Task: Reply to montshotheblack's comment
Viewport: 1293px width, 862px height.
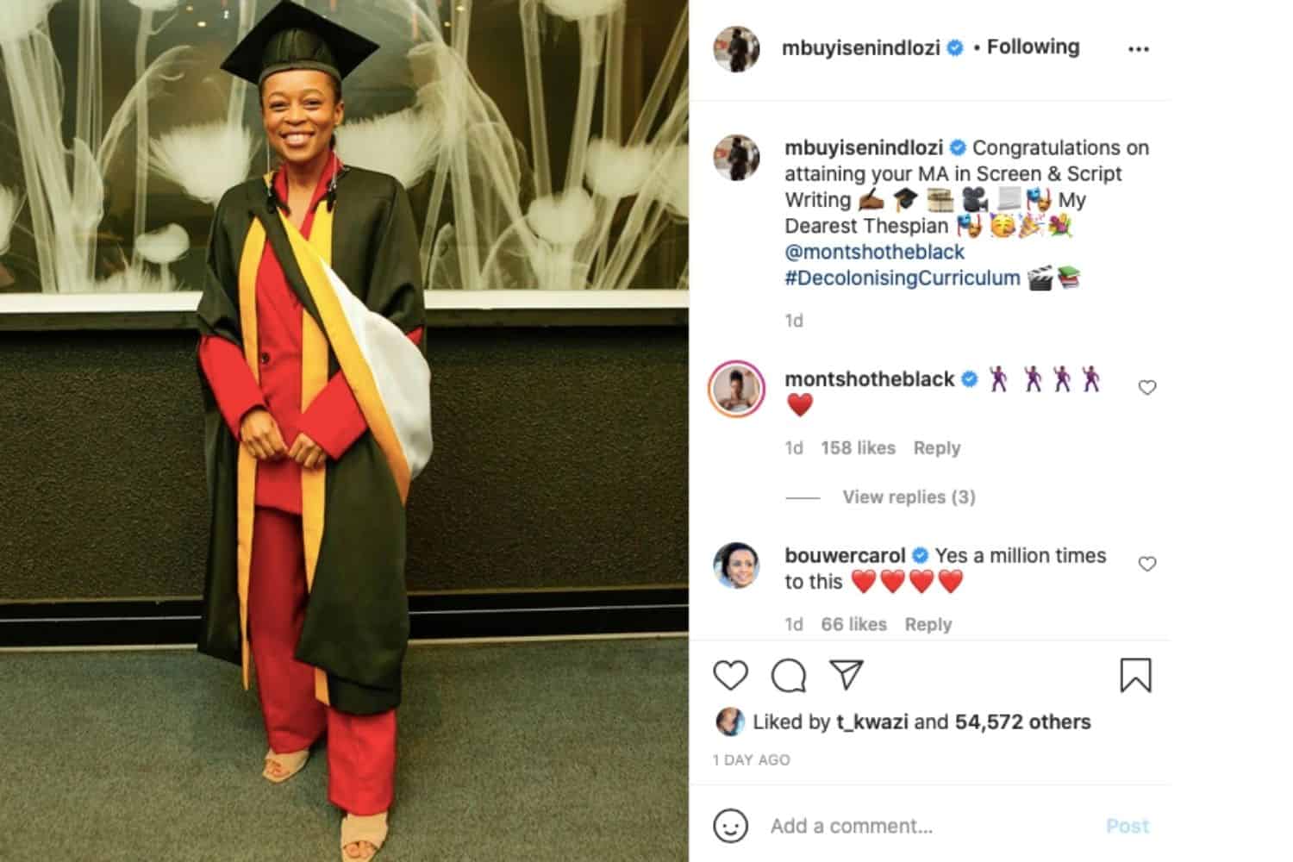Action: tap(936, 448)
